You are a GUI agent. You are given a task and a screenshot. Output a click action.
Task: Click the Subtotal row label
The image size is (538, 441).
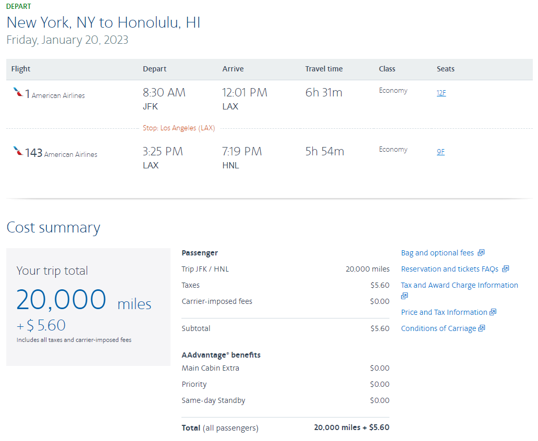click(x=196, y=328)
